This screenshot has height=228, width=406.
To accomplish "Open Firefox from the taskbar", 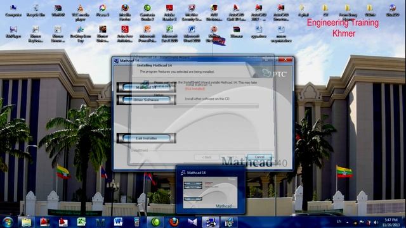I will pyautogui.click(x=174, y=222).
